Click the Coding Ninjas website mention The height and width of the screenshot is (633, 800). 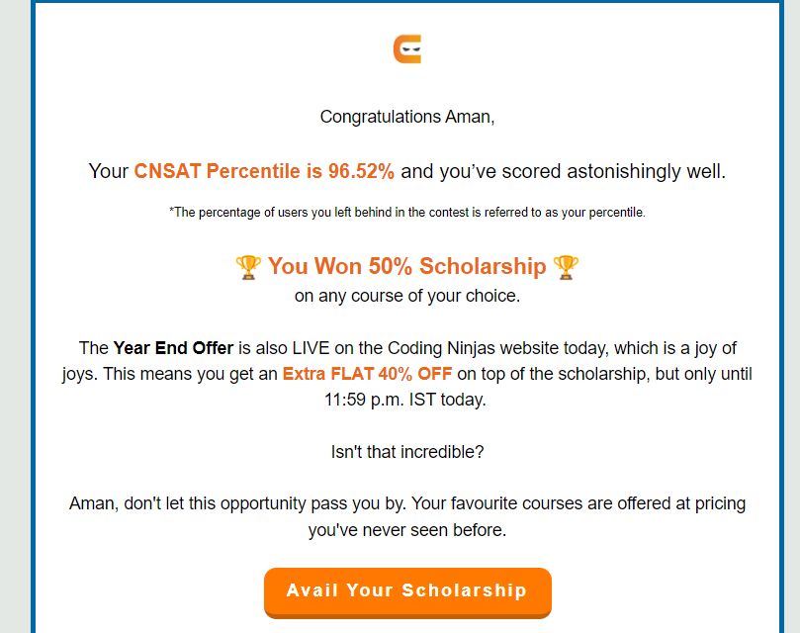(473, 348)
